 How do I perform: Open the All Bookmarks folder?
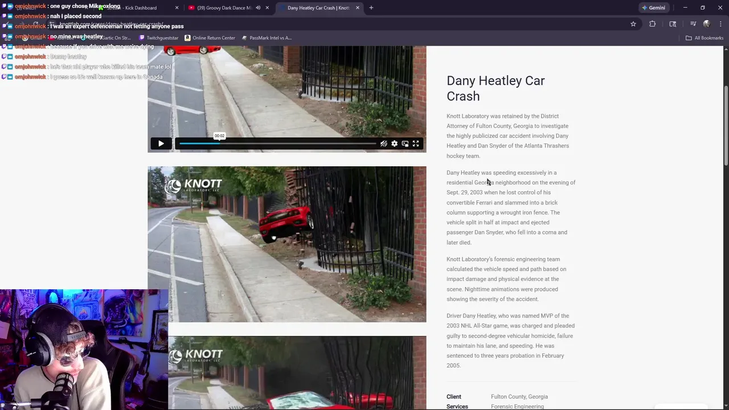click(x=705, y=38)
